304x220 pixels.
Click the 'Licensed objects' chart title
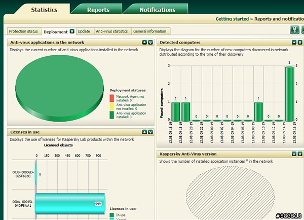point(58,145)
